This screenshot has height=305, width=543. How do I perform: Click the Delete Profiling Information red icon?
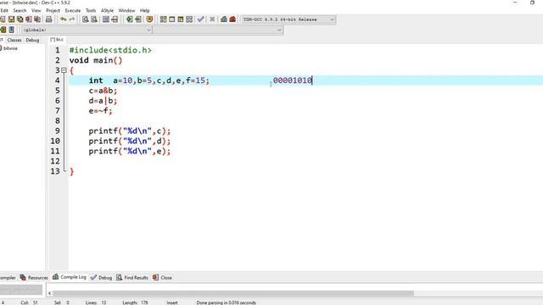point(232,19)
